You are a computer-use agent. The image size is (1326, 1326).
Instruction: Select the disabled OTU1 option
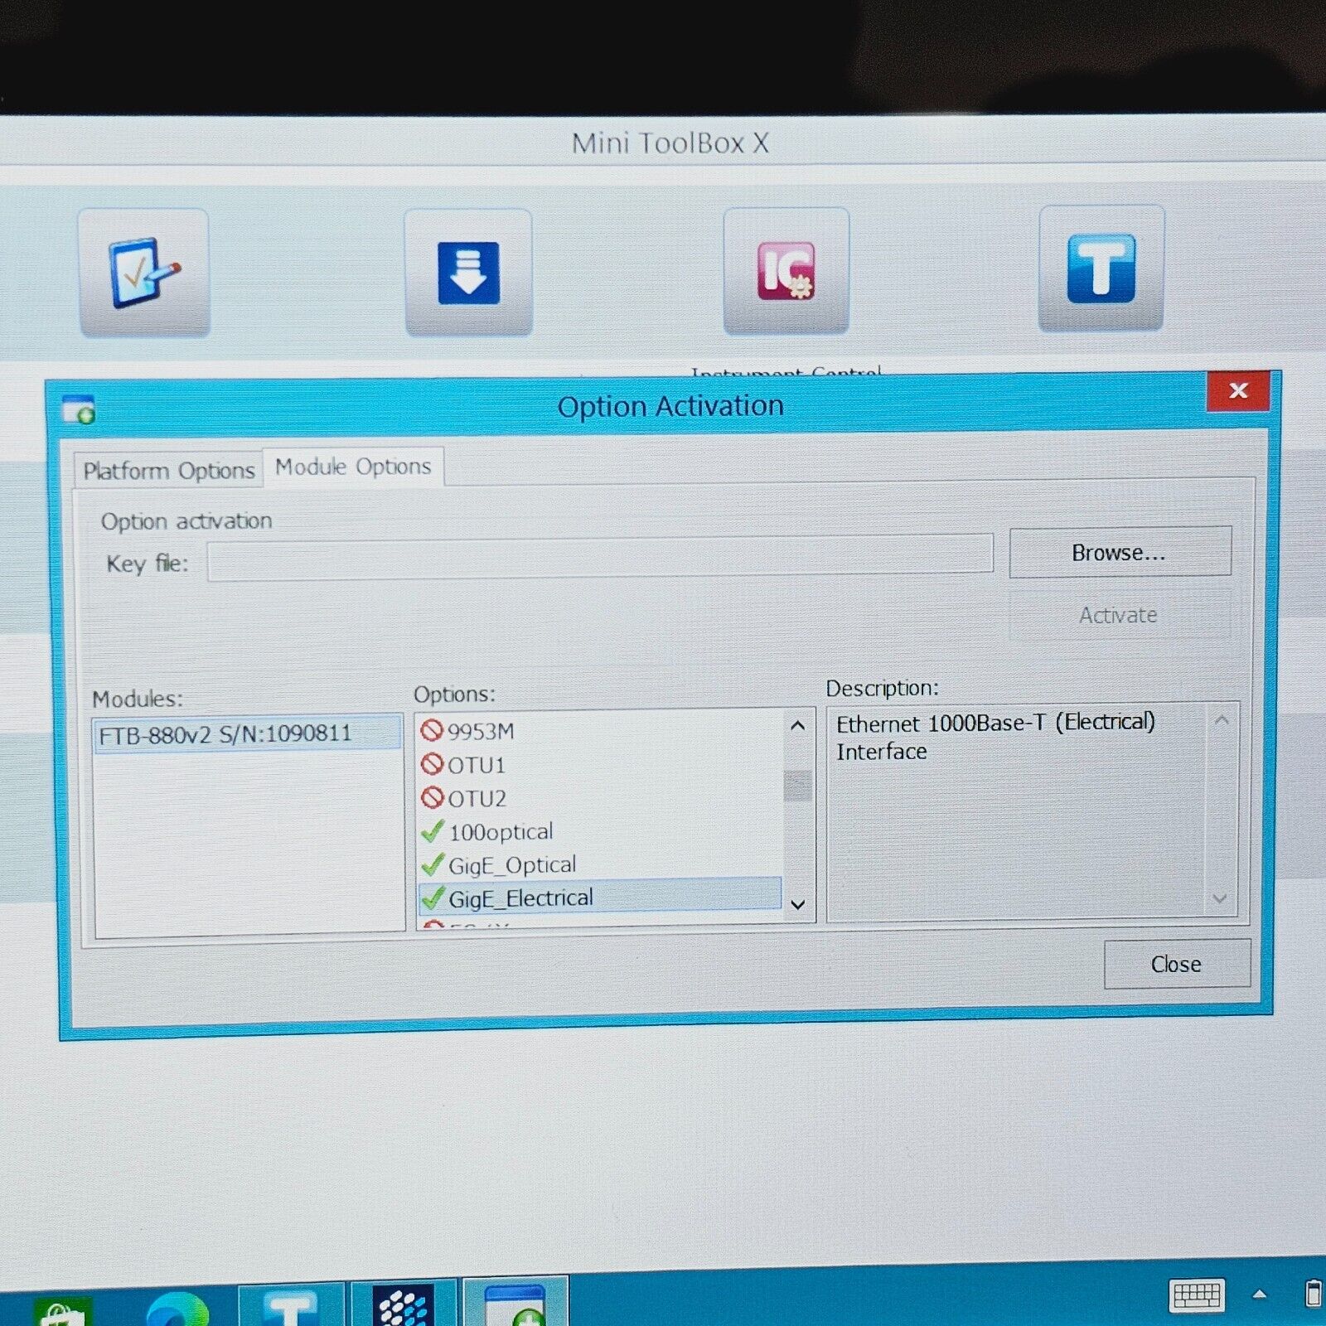476,765
